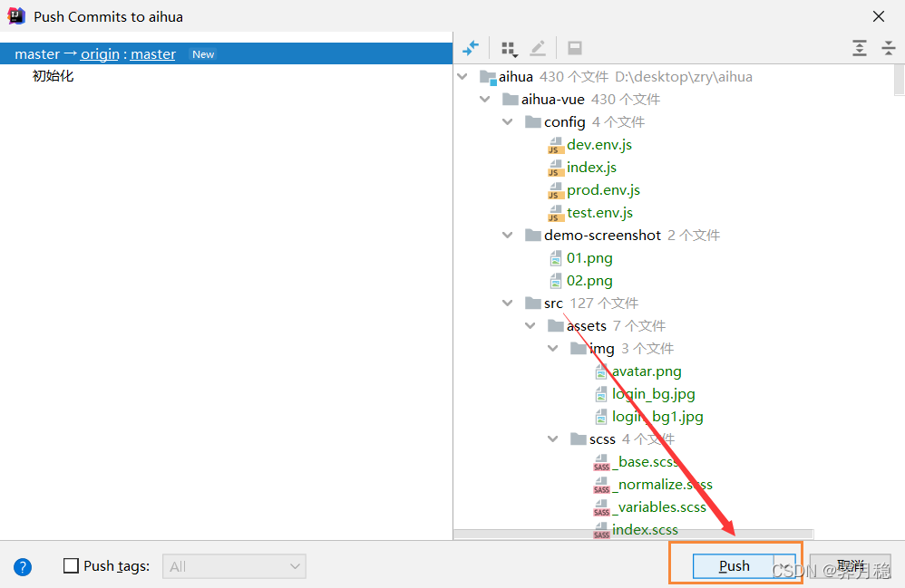905x588 pixels.
Task: Collapse the aihua-vue folder node
Action: 485,99
